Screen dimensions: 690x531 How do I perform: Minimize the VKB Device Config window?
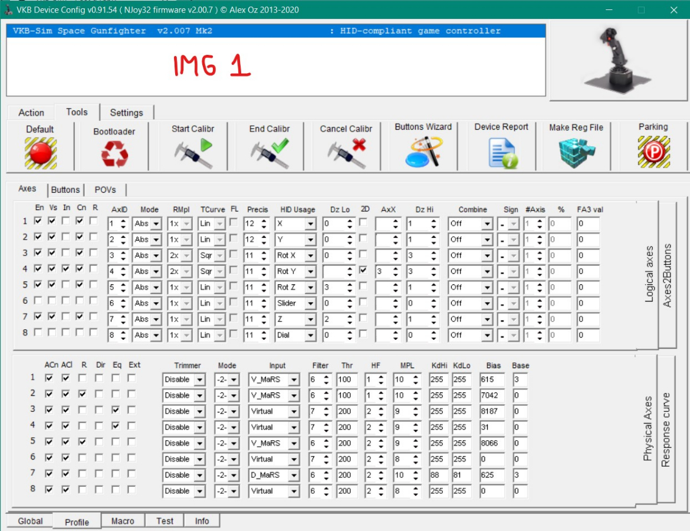tap(609, 9)
